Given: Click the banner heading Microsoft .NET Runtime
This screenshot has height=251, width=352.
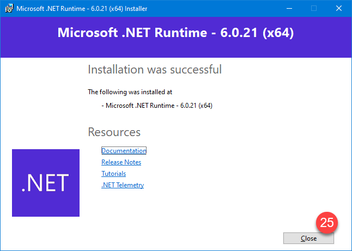Looking at the screenshot, I should click(x=175, y=33).
